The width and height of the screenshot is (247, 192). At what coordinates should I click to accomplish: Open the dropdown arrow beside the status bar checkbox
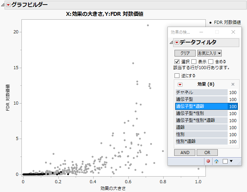click(x=231, y=161)
